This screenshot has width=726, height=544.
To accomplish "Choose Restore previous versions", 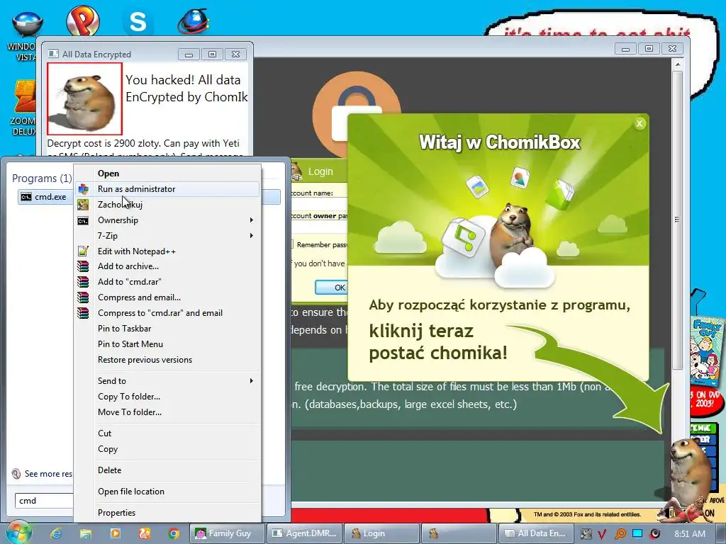I will pyautogui.click(x=145, y=360).
